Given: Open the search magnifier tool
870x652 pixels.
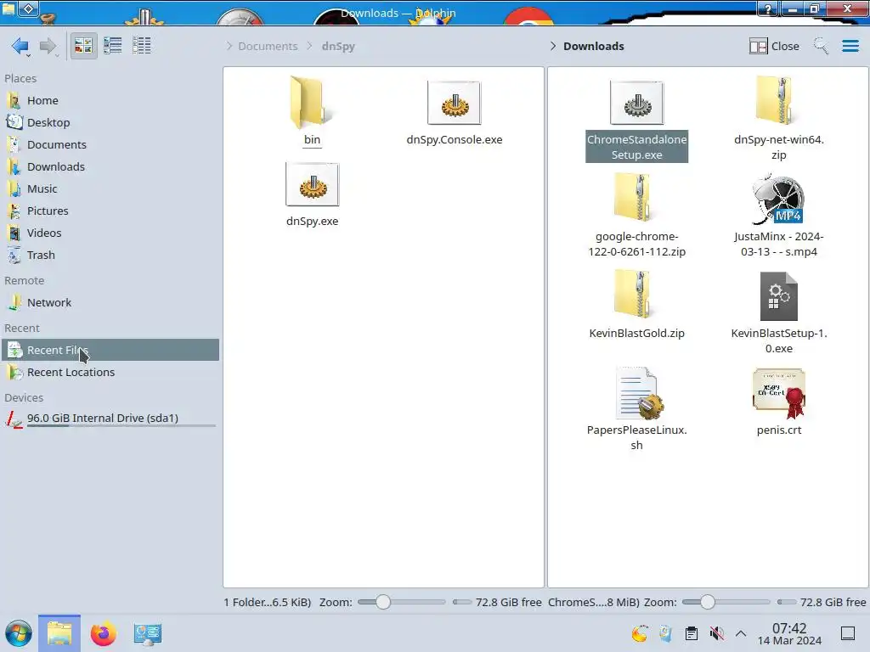Looking at the screenshot, I should click(821, 46).
